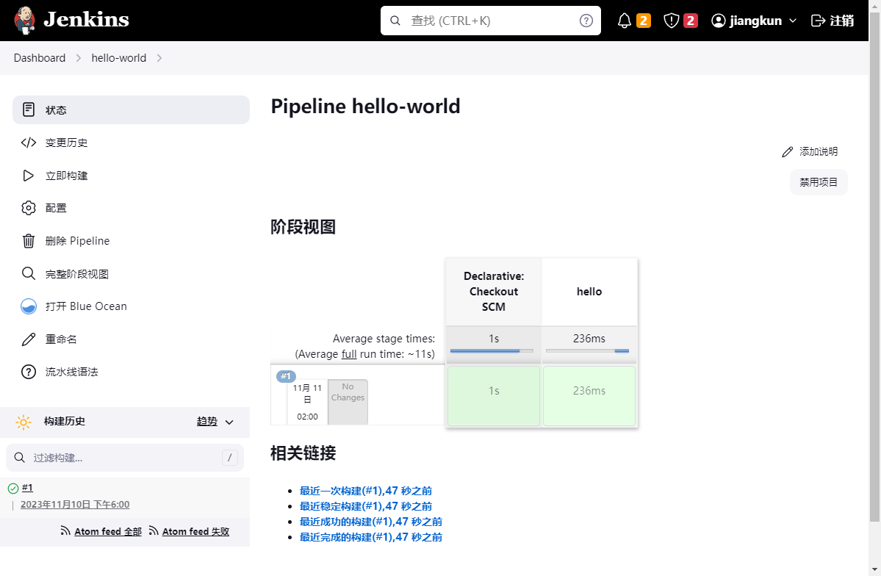Open the 2023年11月10日 下午6:00 build timestamp
Screen dimensions: 881x576
tap(75, 505)
